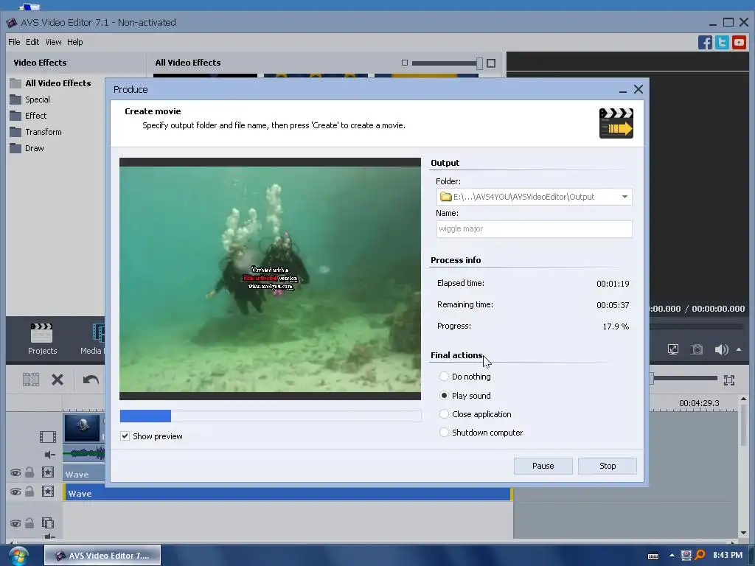The image size is (755, 566).
Task: Click the large thumbnails size icon
Action: [490, 63]
